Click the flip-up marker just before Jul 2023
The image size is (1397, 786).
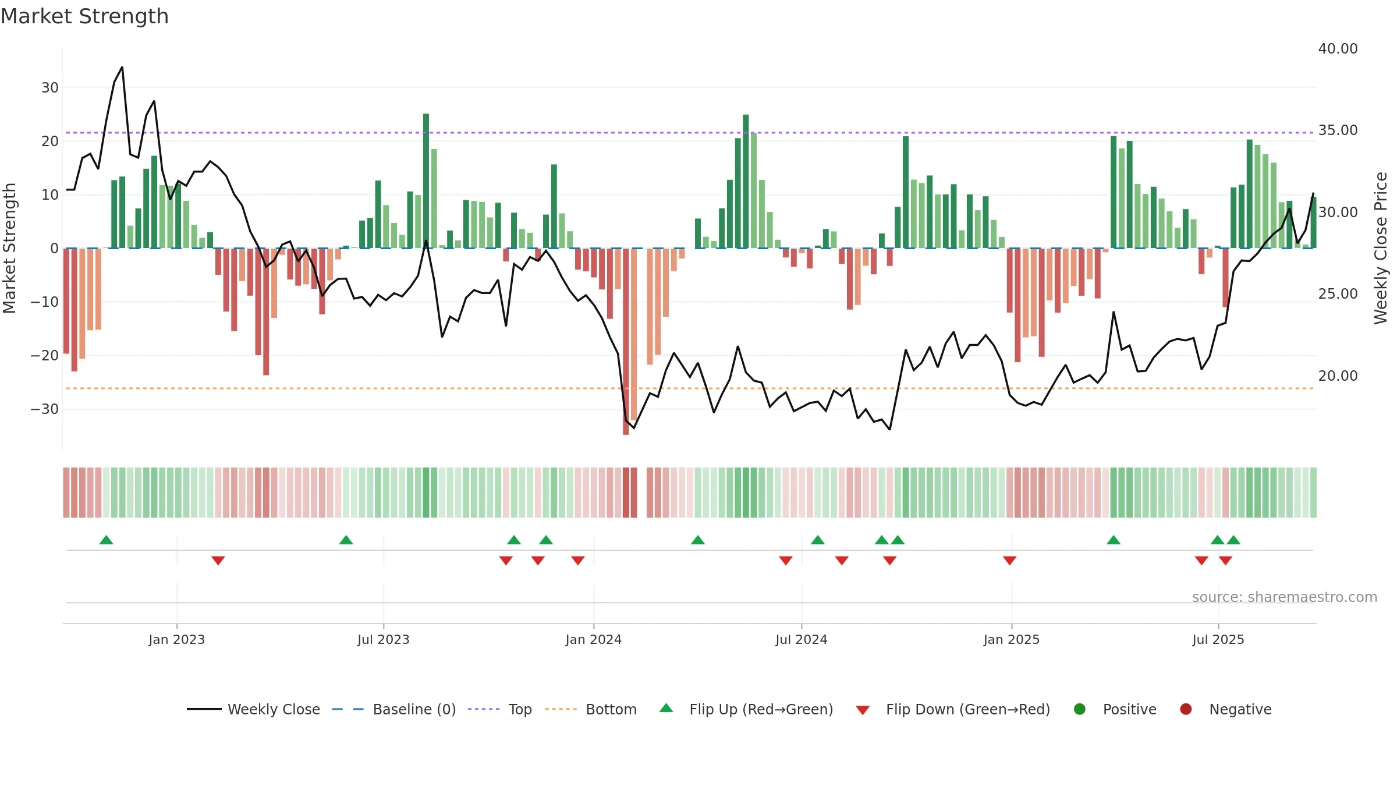click(346, 540)
